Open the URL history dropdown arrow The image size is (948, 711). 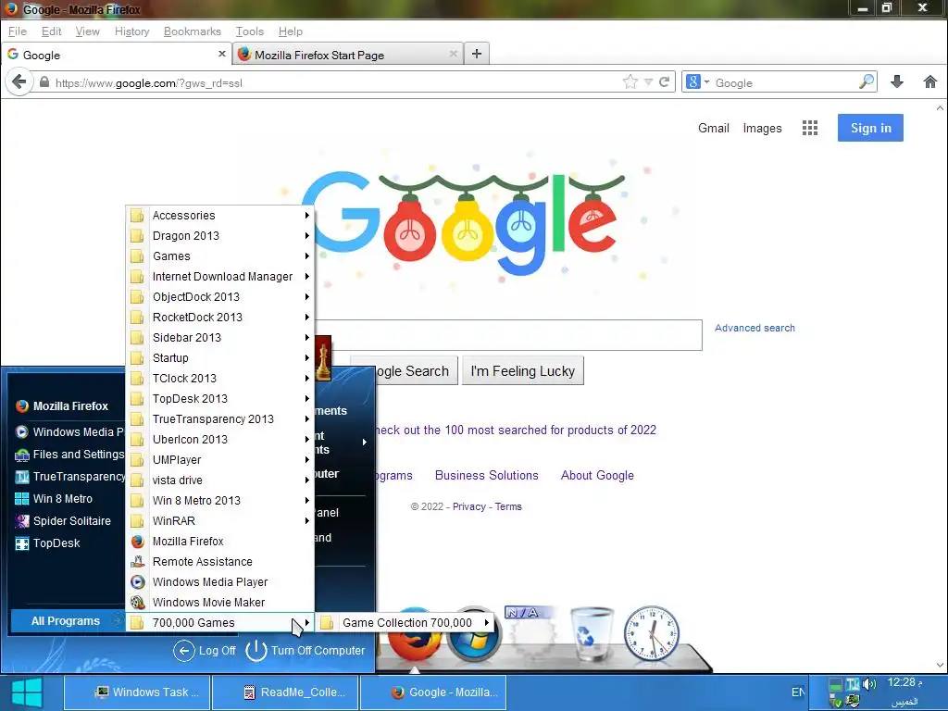648,82
